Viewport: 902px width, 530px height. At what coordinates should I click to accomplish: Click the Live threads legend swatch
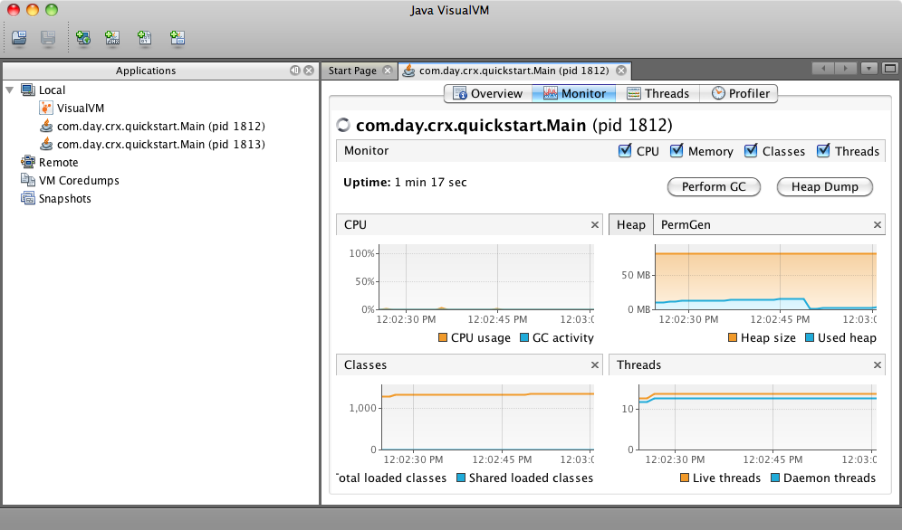tap(685, 478)
